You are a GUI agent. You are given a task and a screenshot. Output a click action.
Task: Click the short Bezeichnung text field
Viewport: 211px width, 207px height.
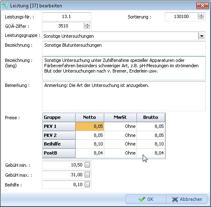(x=124, y=48)
